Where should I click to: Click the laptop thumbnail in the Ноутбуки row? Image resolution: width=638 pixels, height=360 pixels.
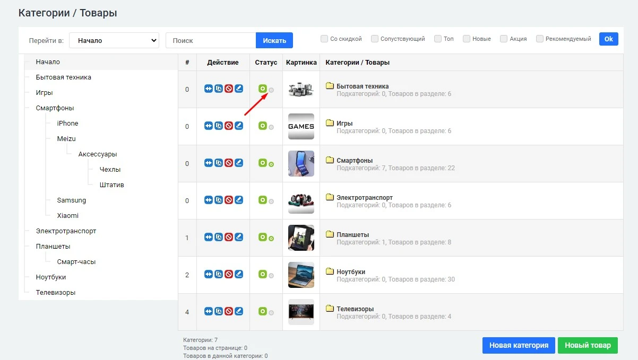point(301,275)
